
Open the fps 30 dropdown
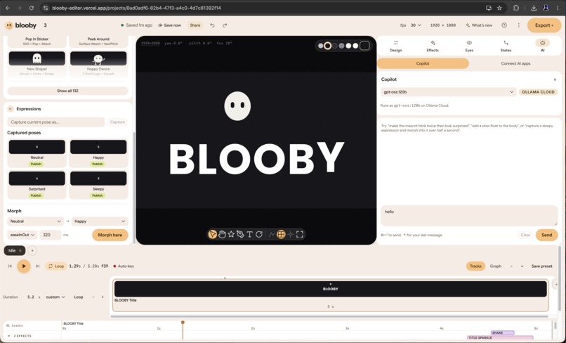416,25
